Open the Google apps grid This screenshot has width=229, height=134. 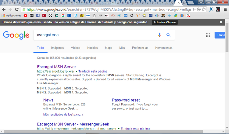click(208, 35)
